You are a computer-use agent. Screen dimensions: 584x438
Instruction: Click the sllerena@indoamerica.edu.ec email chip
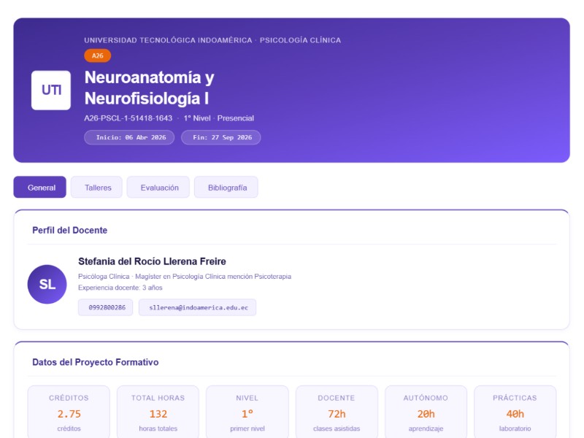(198, 307)
